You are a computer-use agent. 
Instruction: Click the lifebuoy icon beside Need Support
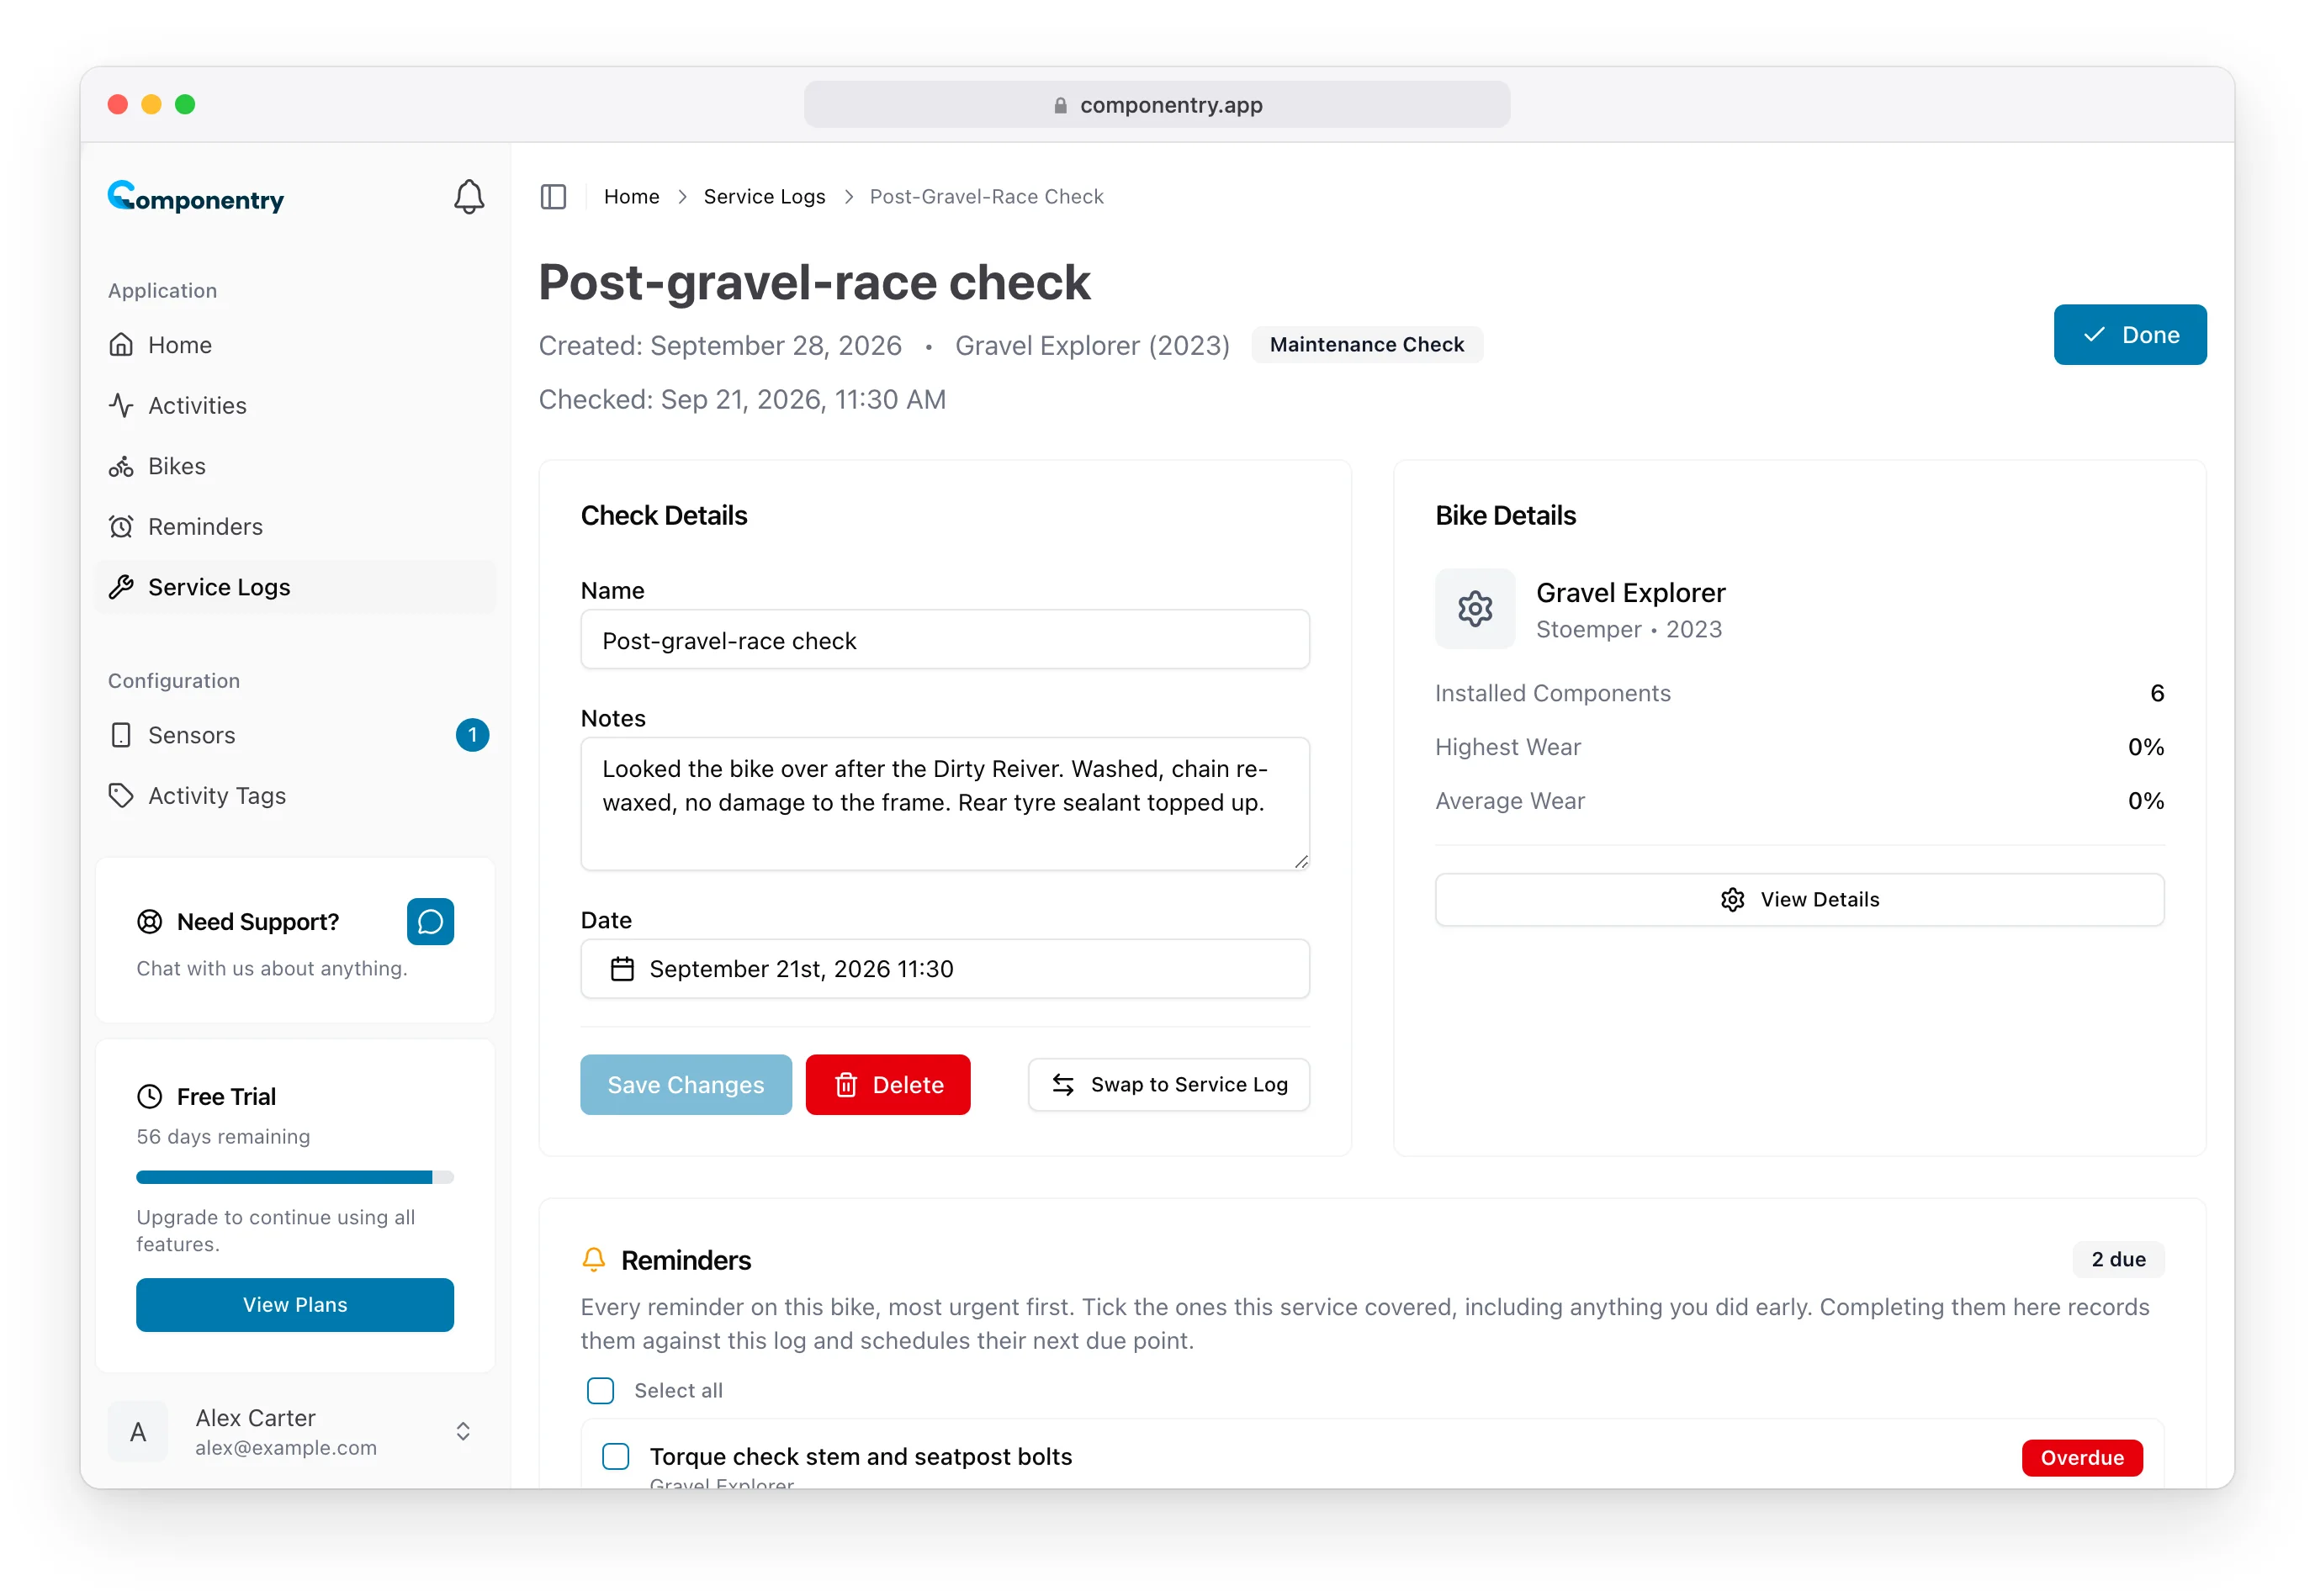tap(149, 921)
